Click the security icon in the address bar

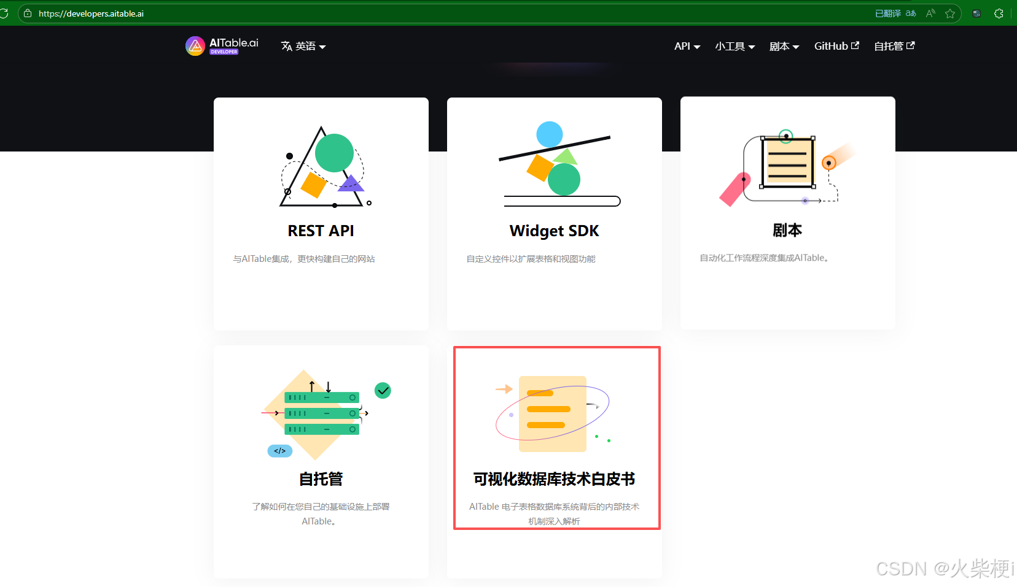[x=27, y=13]
